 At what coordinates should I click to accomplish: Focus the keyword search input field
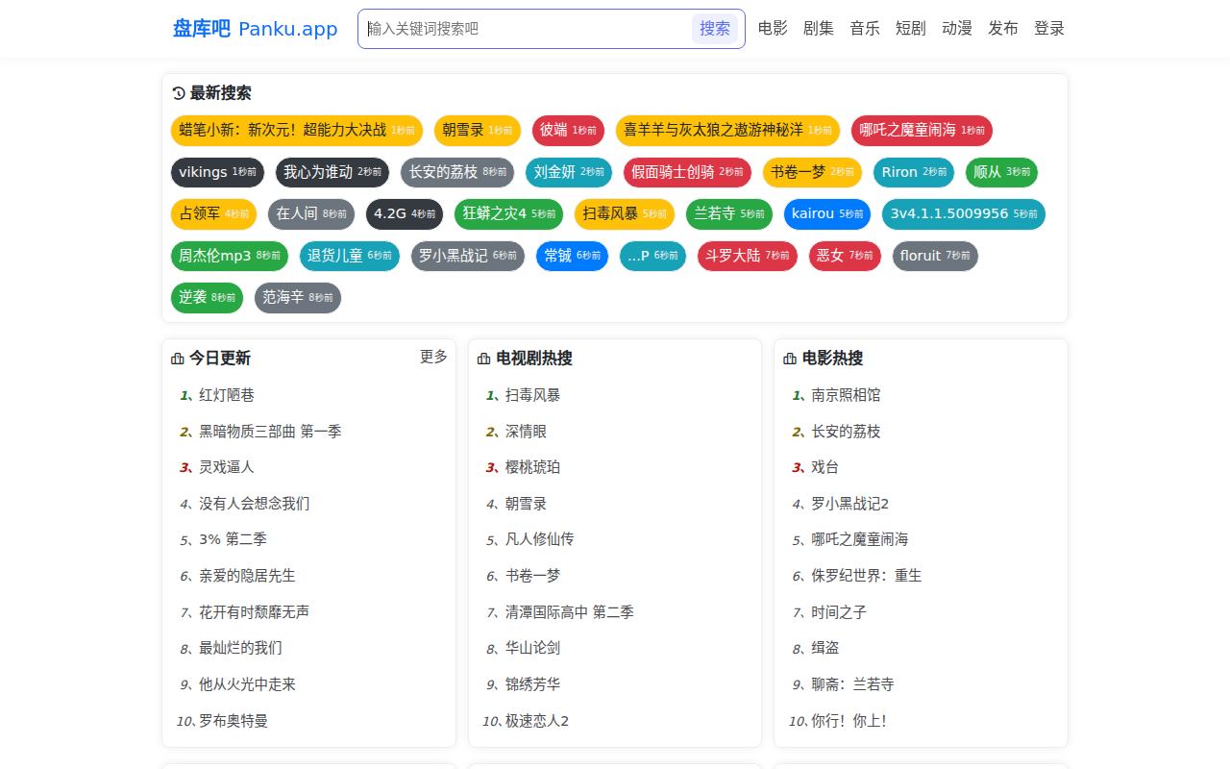(526, 29)
